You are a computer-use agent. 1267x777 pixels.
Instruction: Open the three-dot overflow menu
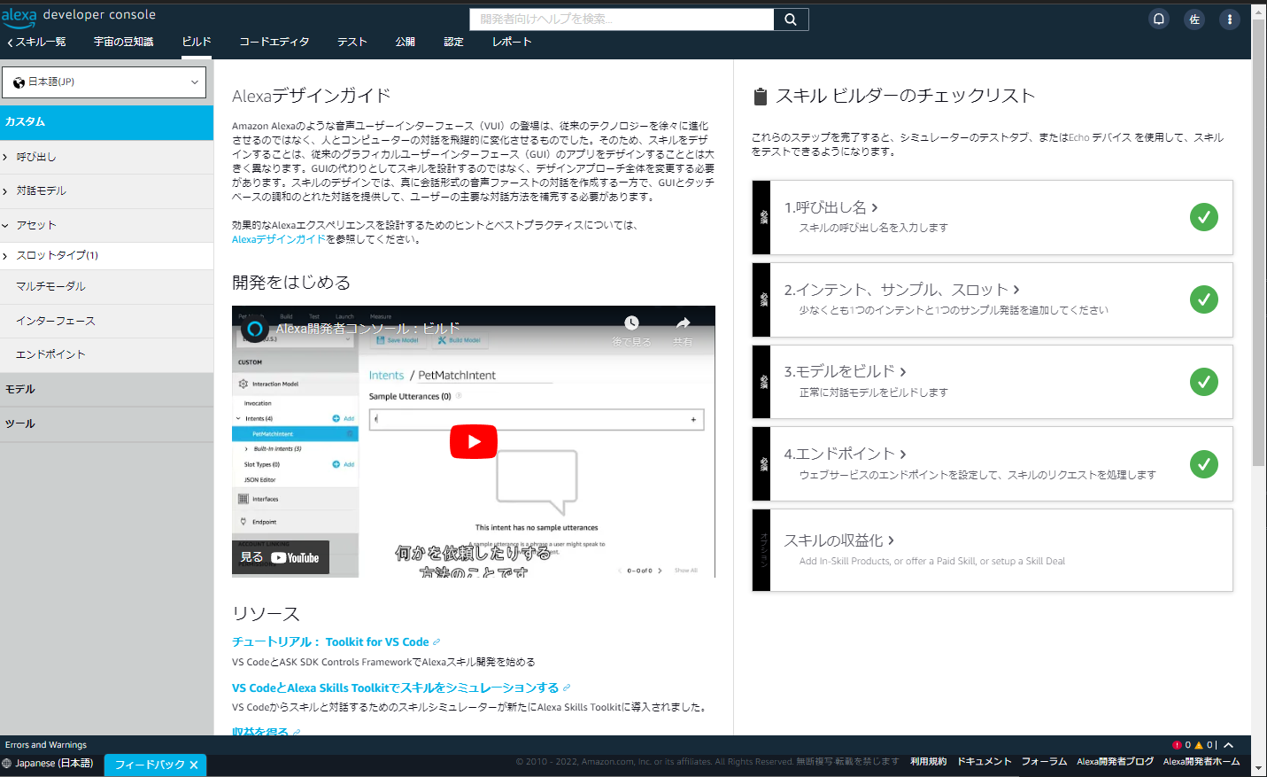click(x=1230, y=18)
